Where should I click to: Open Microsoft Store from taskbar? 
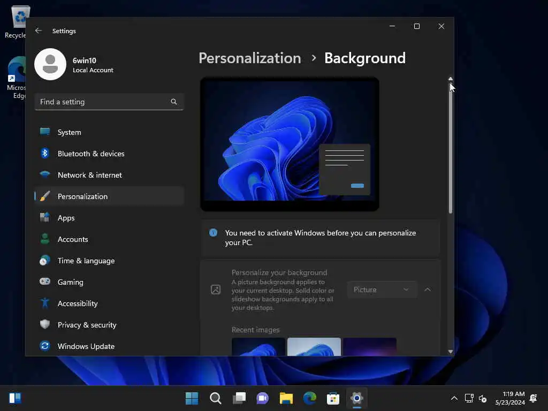333,398
